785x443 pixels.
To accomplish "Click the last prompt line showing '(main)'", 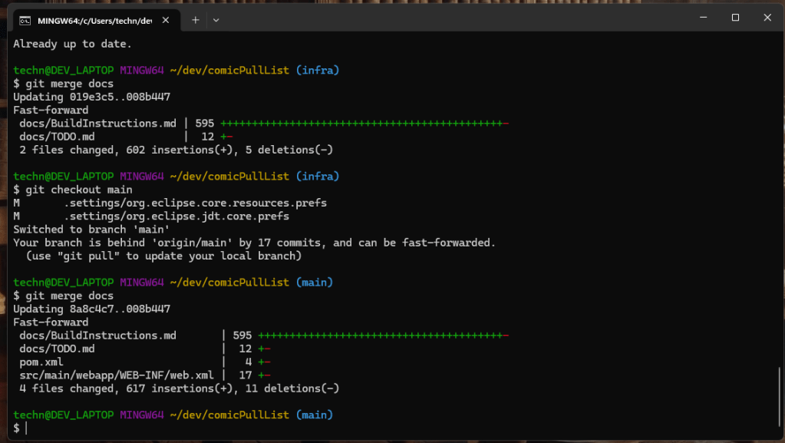I will pos(173,415).
